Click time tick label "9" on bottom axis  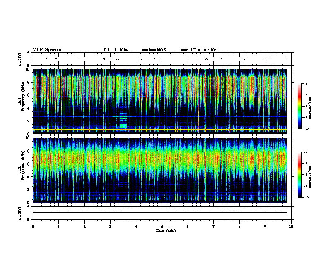click(265, 227)
